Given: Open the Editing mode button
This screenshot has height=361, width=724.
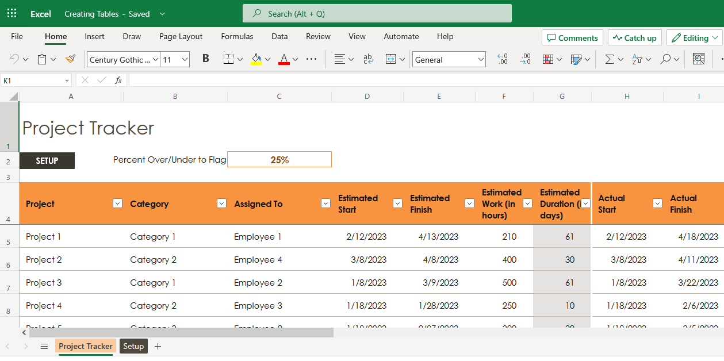Looking at the screenshot, I should point(694,38).
